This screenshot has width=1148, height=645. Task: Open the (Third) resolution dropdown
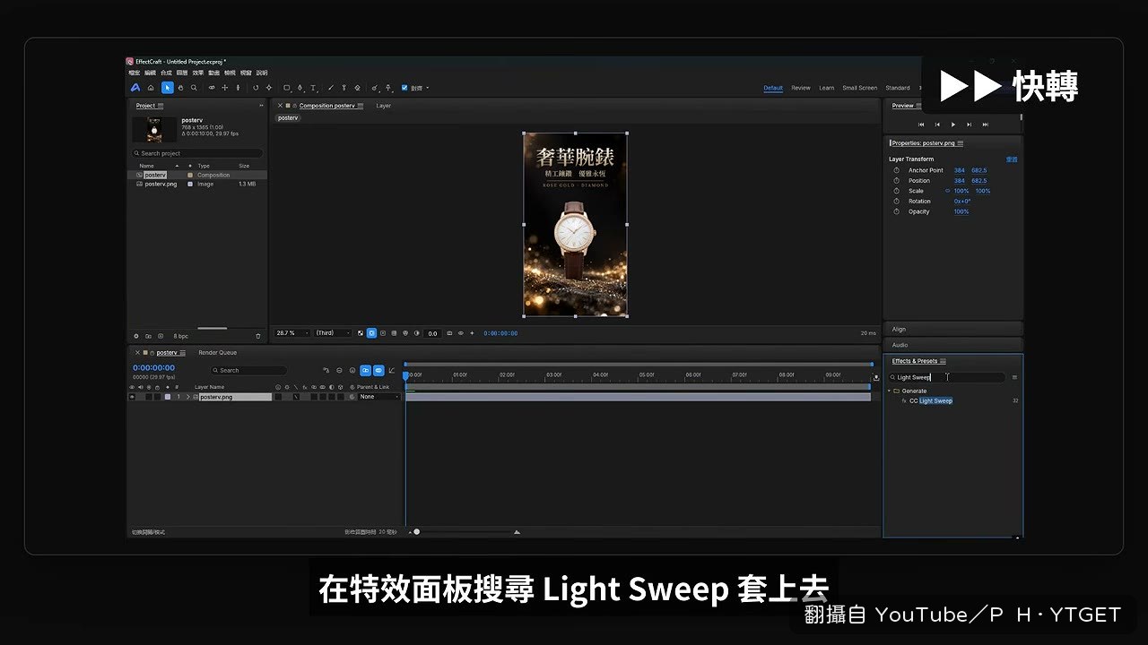click(333, 333)
